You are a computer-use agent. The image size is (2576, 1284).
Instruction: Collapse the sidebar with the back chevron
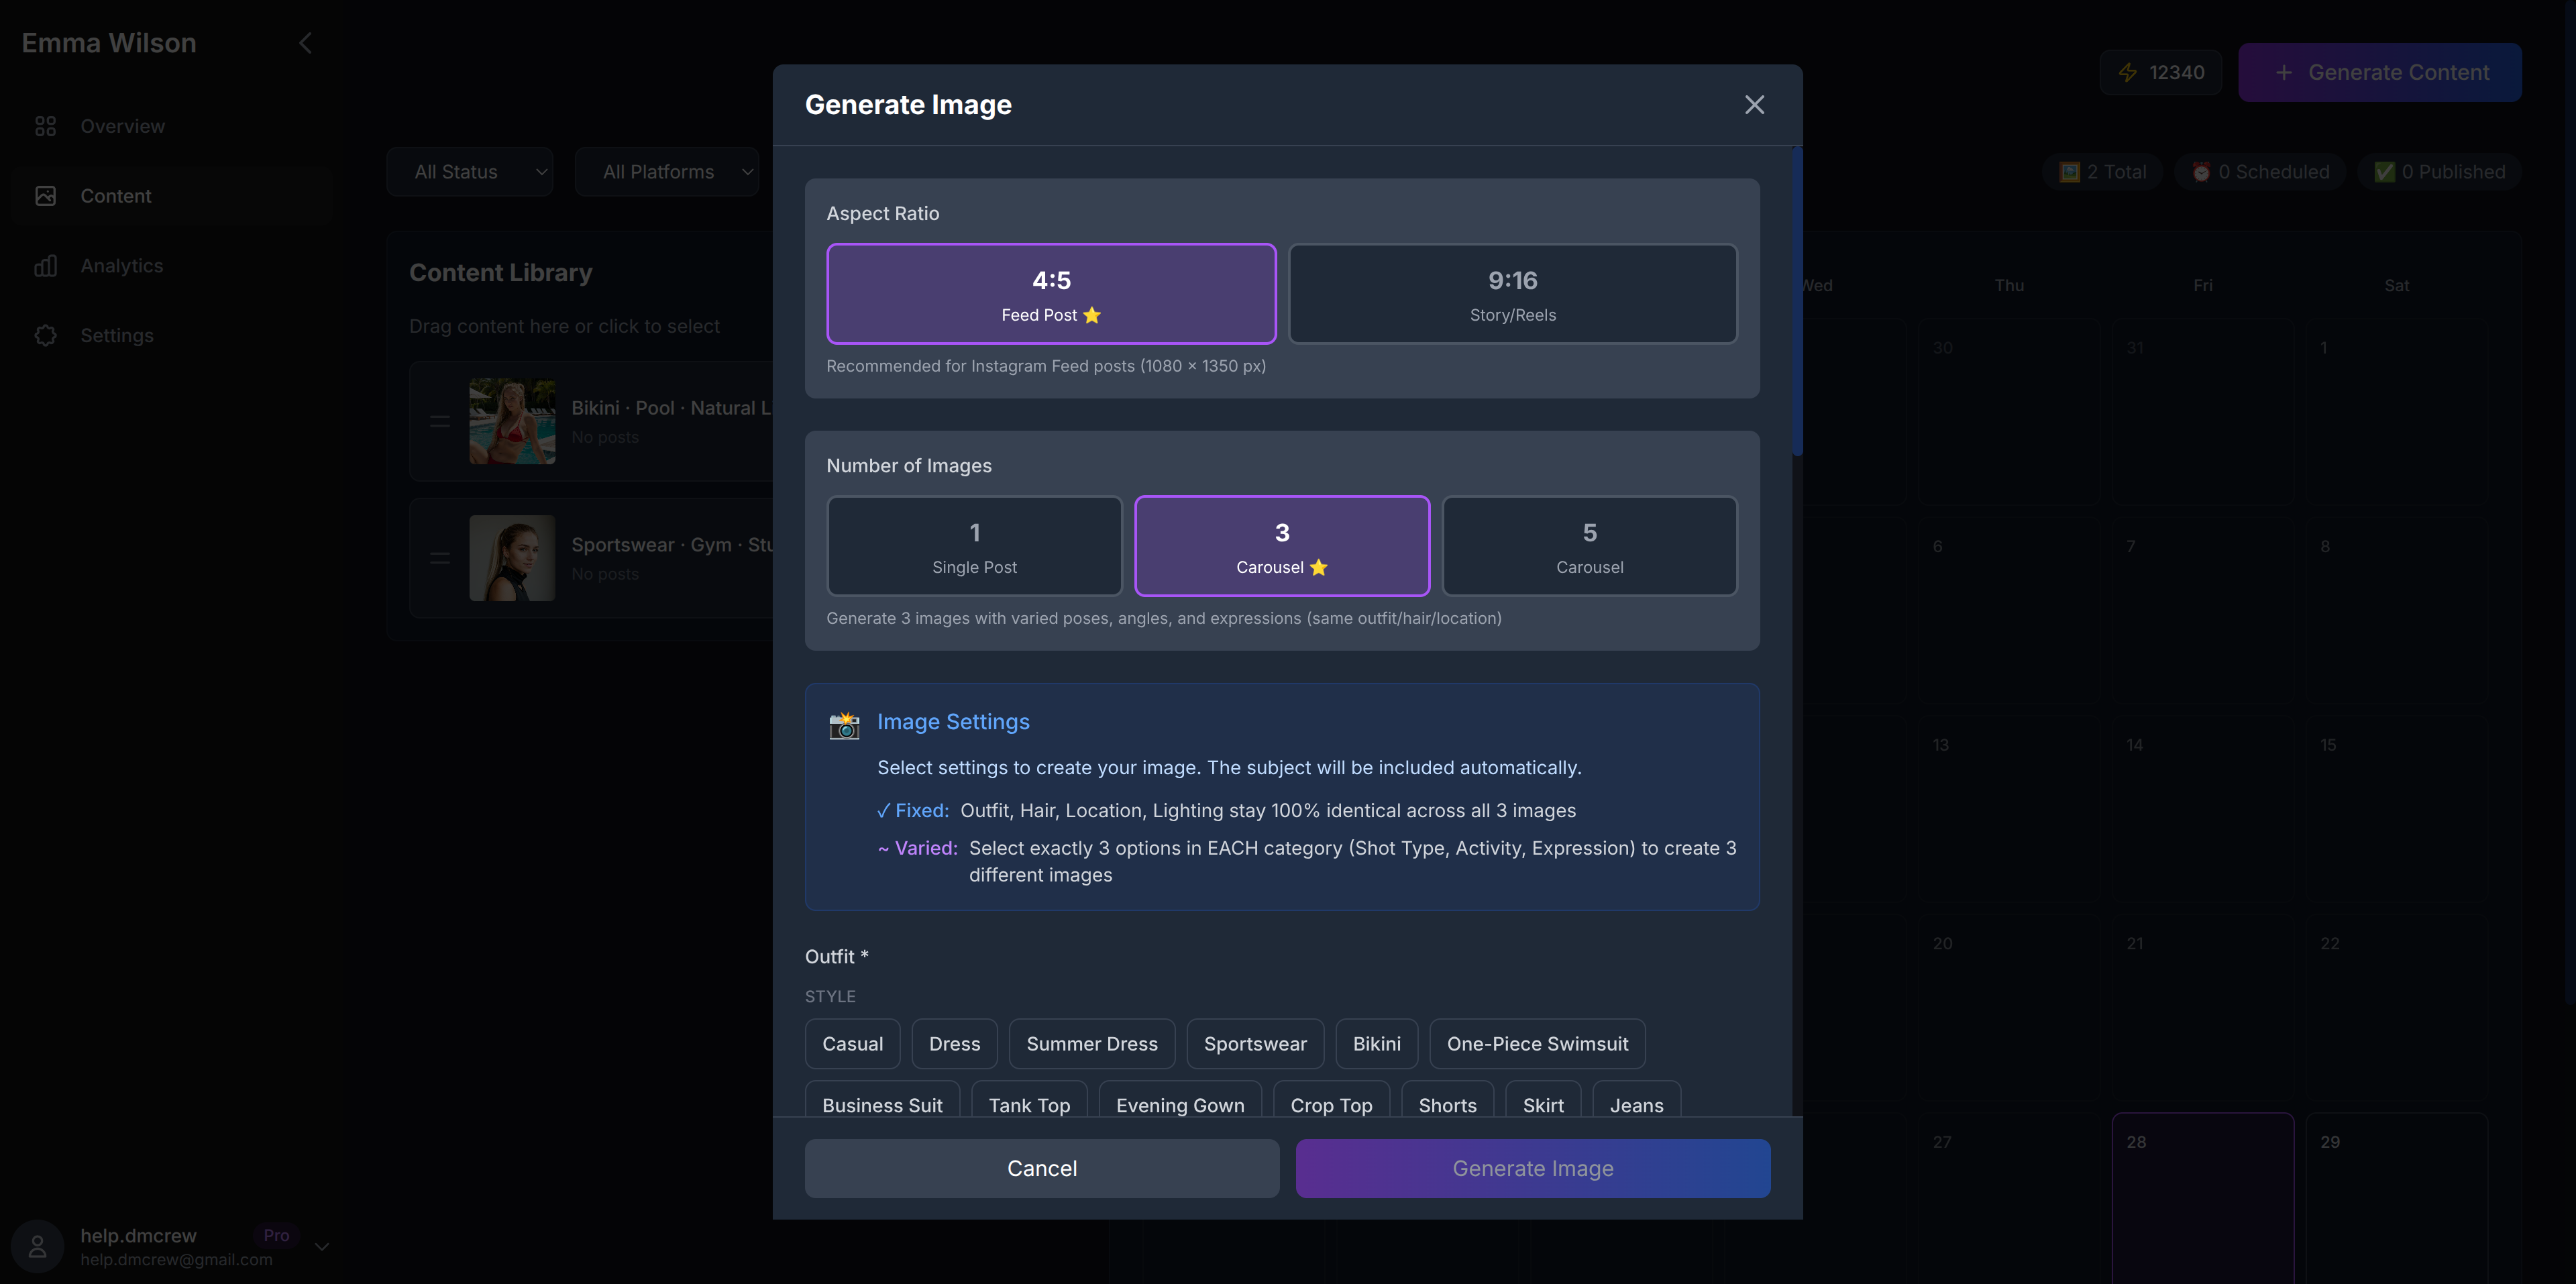coord(305,42)
